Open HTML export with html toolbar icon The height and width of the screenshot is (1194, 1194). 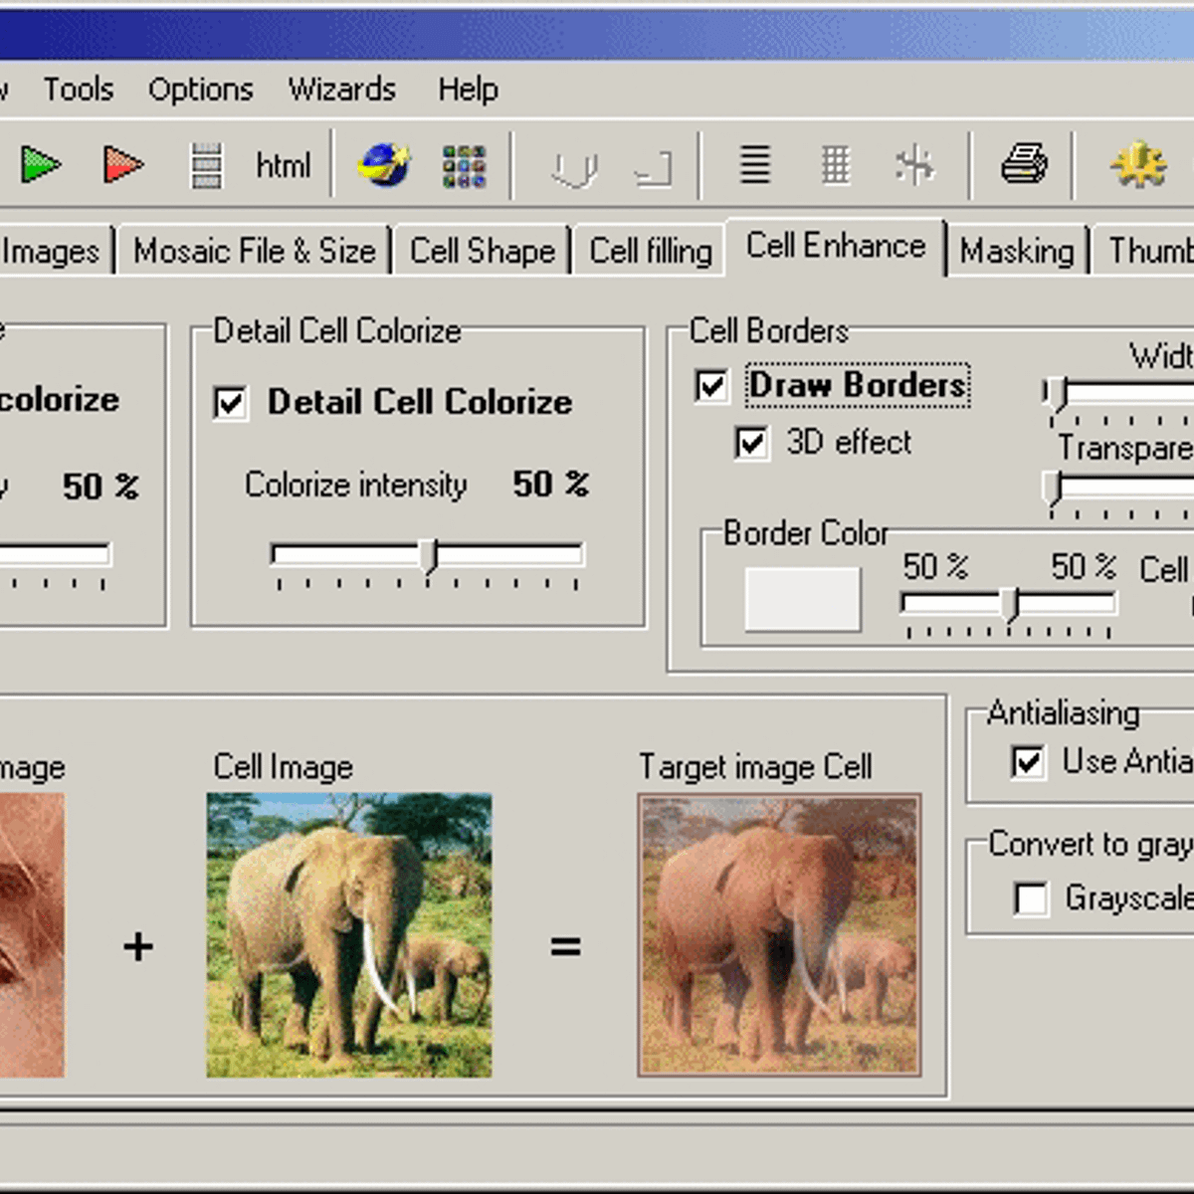[283, 165]
